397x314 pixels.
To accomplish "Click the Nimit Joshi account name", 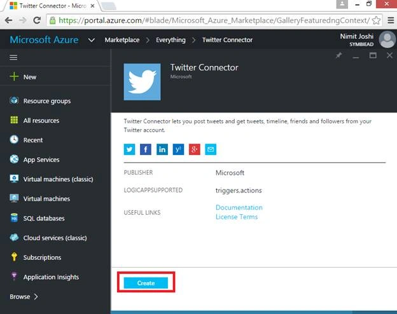I will click(x=356, y=36).
